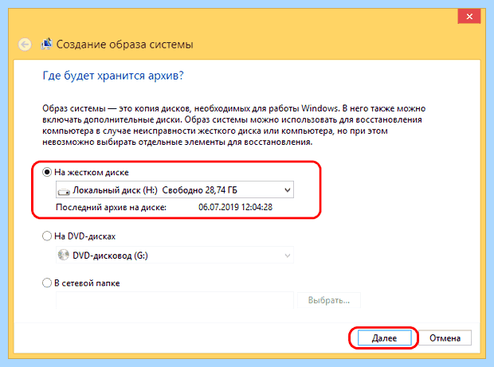This screenshot has height=367, width=494.
Task: Select the 'На жестком диске' radio button
Action: (x=47, y=172)
